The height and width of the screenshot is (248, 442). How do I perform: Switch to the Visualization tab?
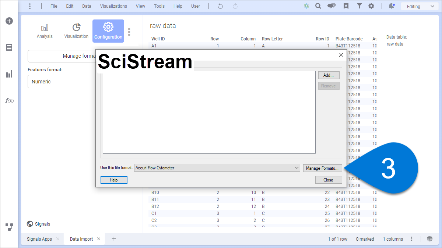coord(76,31)
